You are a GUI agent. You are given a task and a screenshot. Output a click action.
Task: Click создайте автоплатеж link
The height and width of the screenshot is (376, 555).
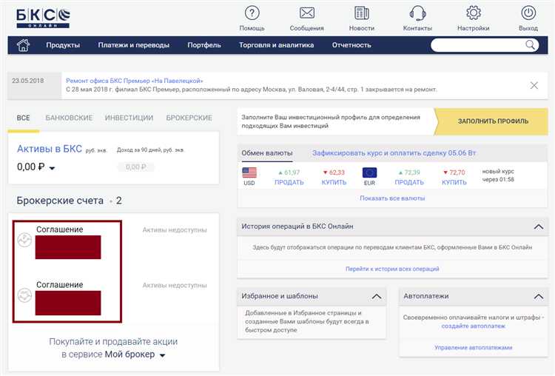coord(474,326)
